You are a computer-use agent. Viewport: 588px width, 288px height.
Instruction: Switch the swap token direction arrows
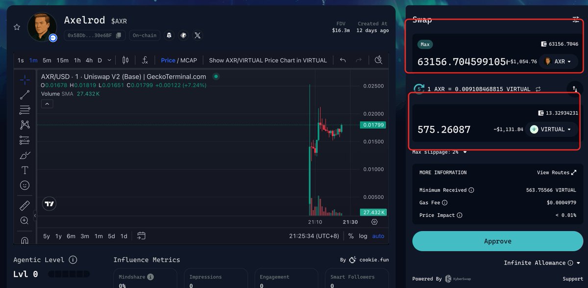click(x=575, y=89)
